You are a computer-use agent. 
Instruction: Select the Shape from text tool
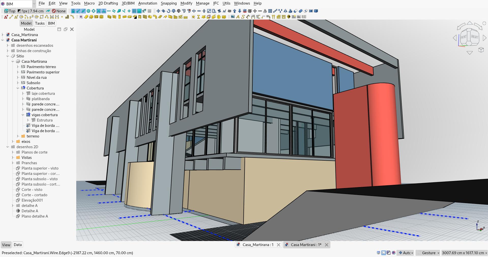243,17
